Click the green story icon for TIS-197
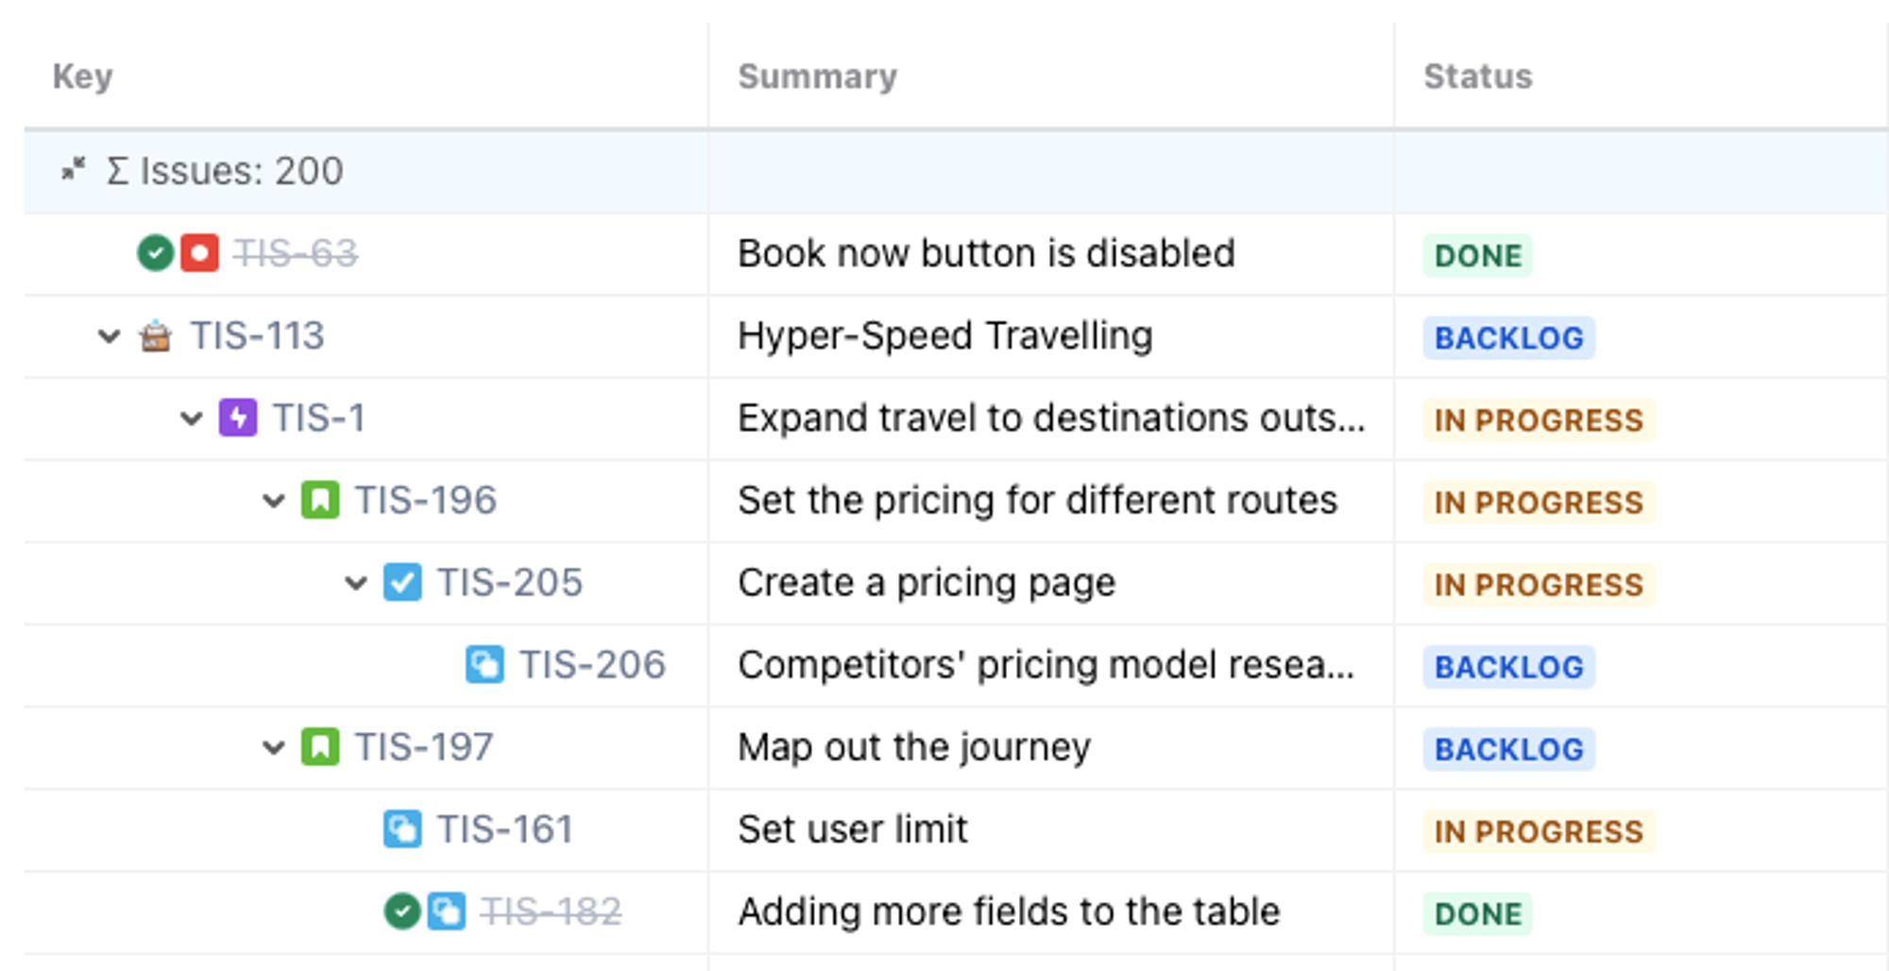Image resolution: width=1889 pixels, height=971 pixels. pos(320,747)
